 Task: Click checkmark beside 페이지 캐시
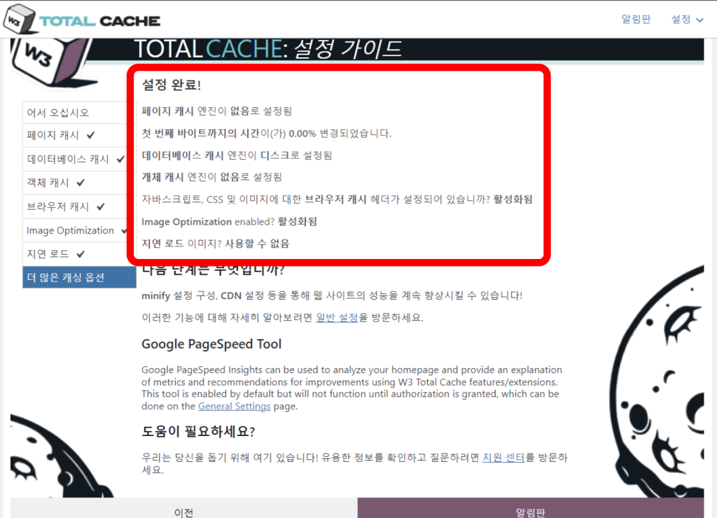coord(90,135)
